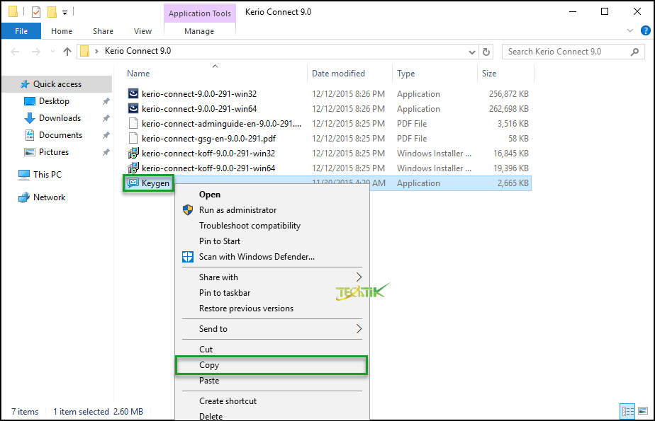Click the Refresh button by the address bar
Image resolution: width=655 pixels, height=421 pixels.
click(x=486, y=52)
